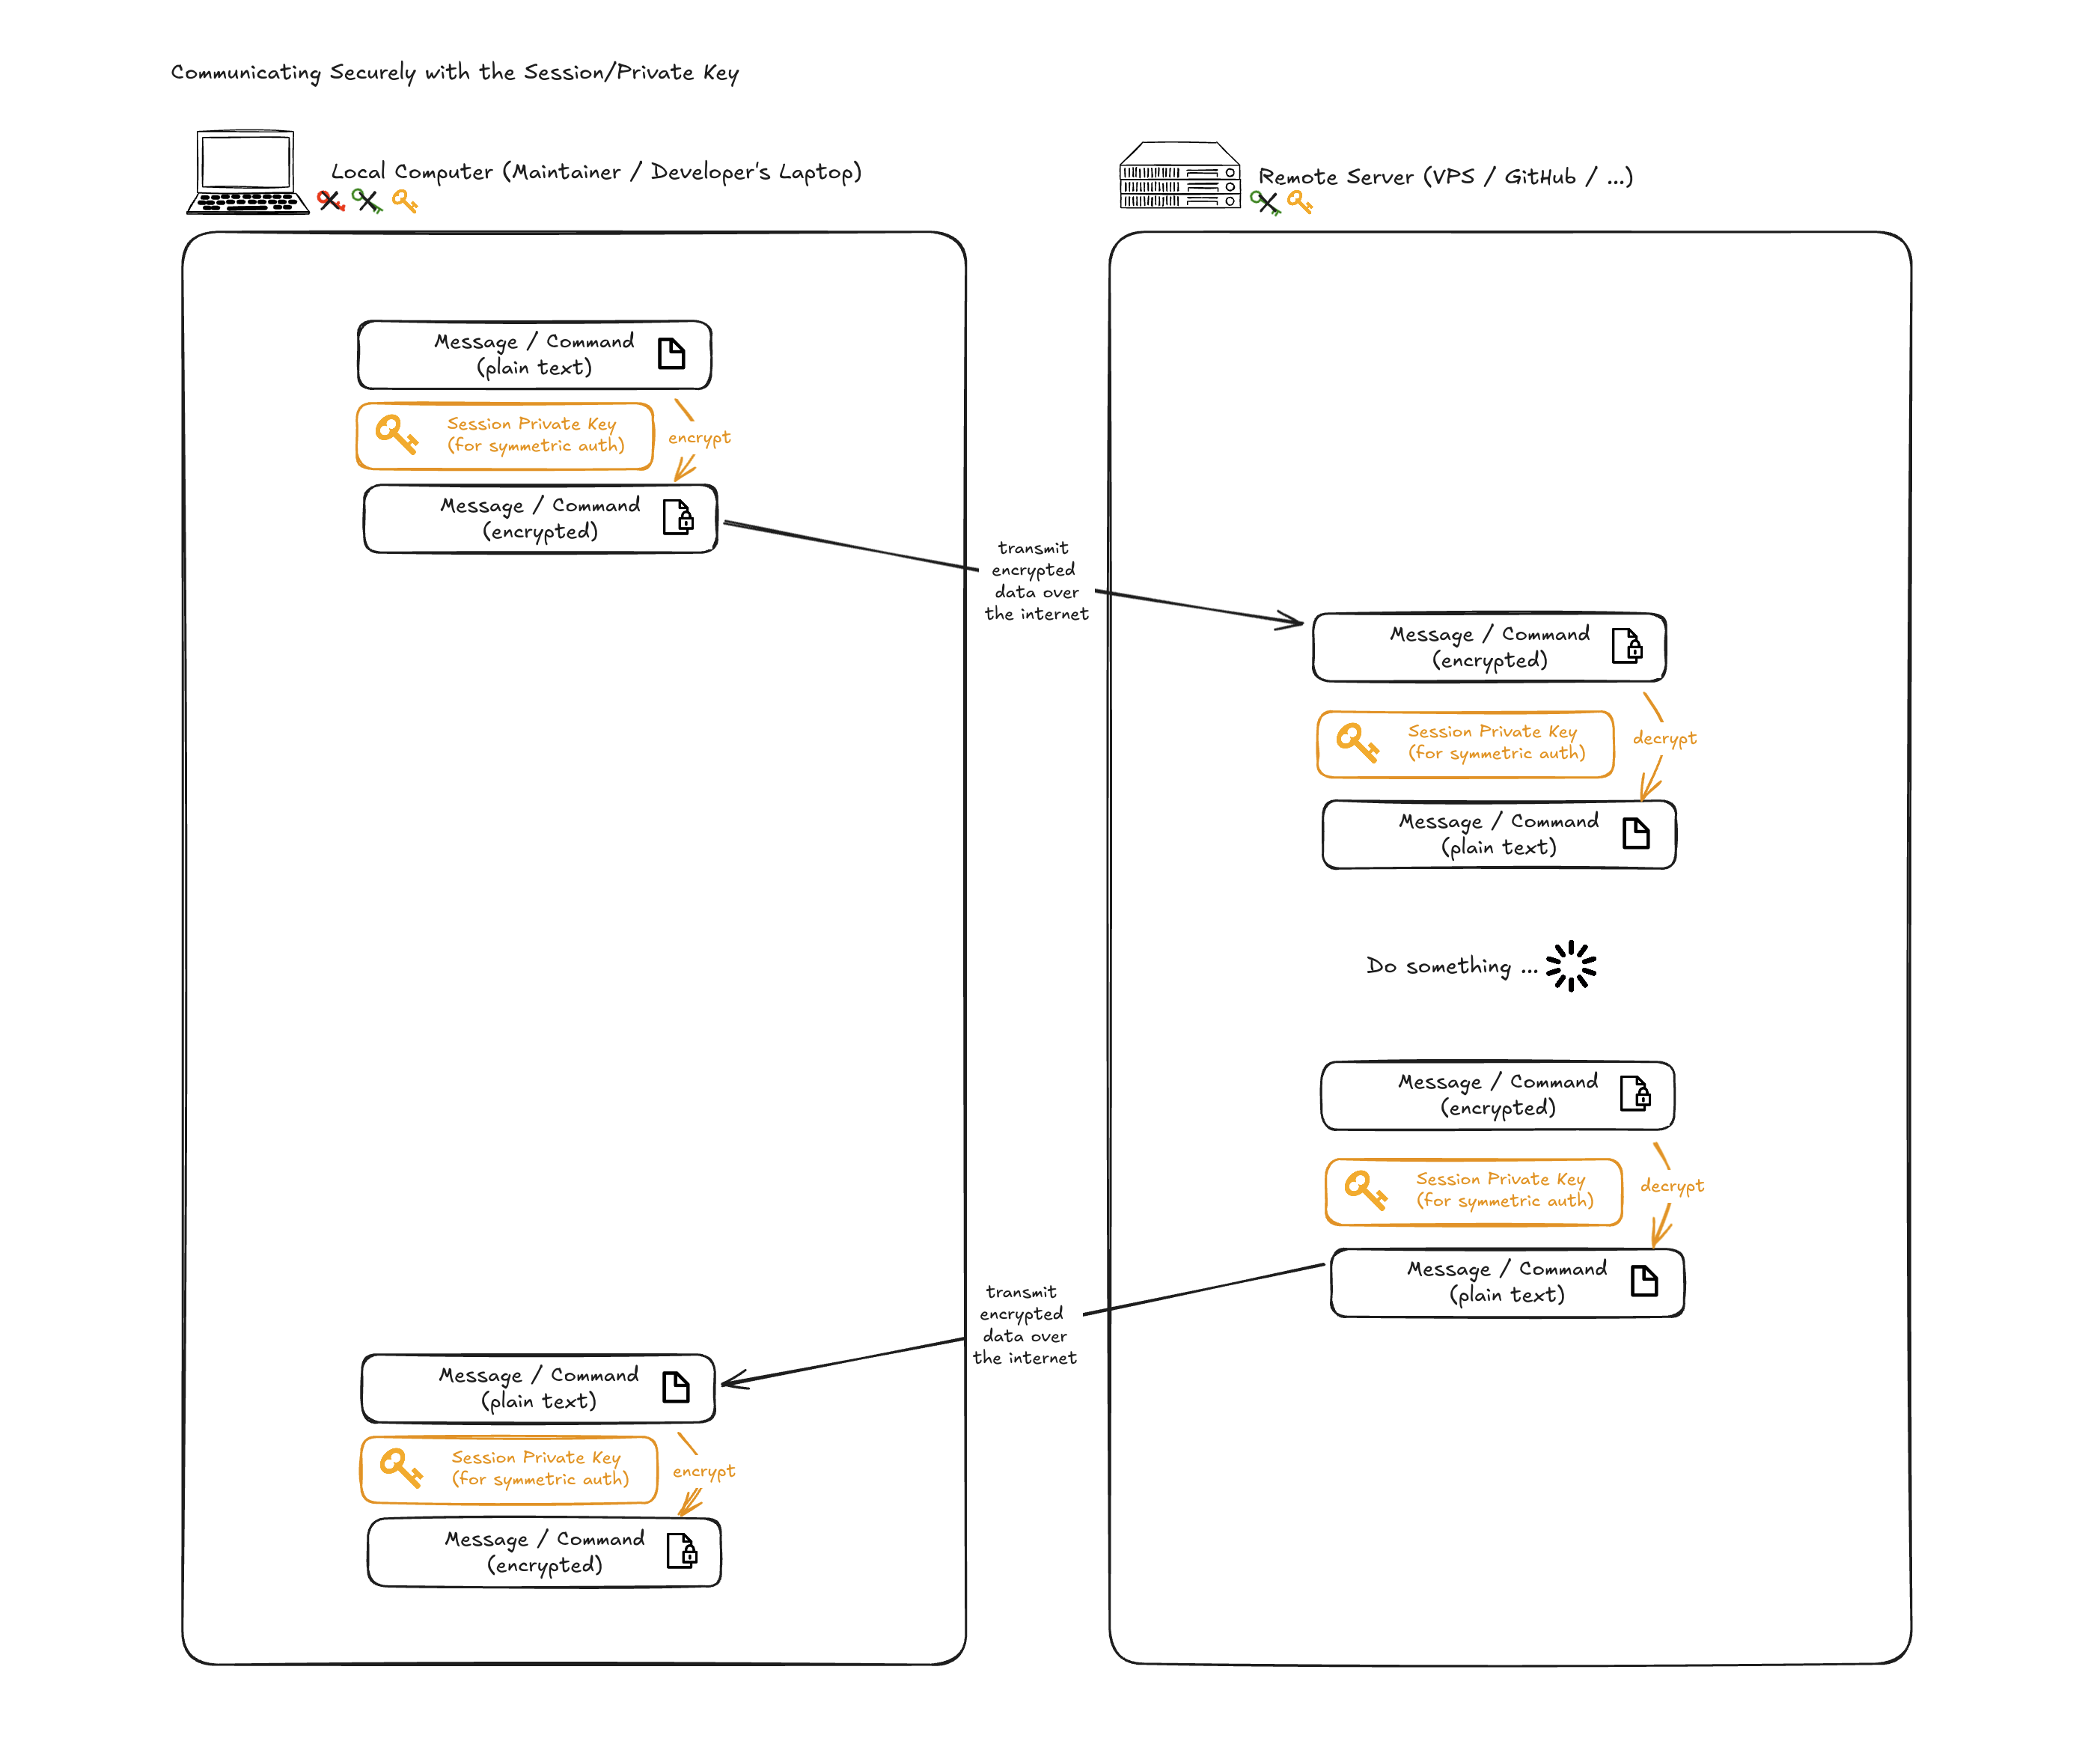Select the diagram title about Session/Private Key
The width and height of the screenshot is (2100, 1747).
coord(455,72)
